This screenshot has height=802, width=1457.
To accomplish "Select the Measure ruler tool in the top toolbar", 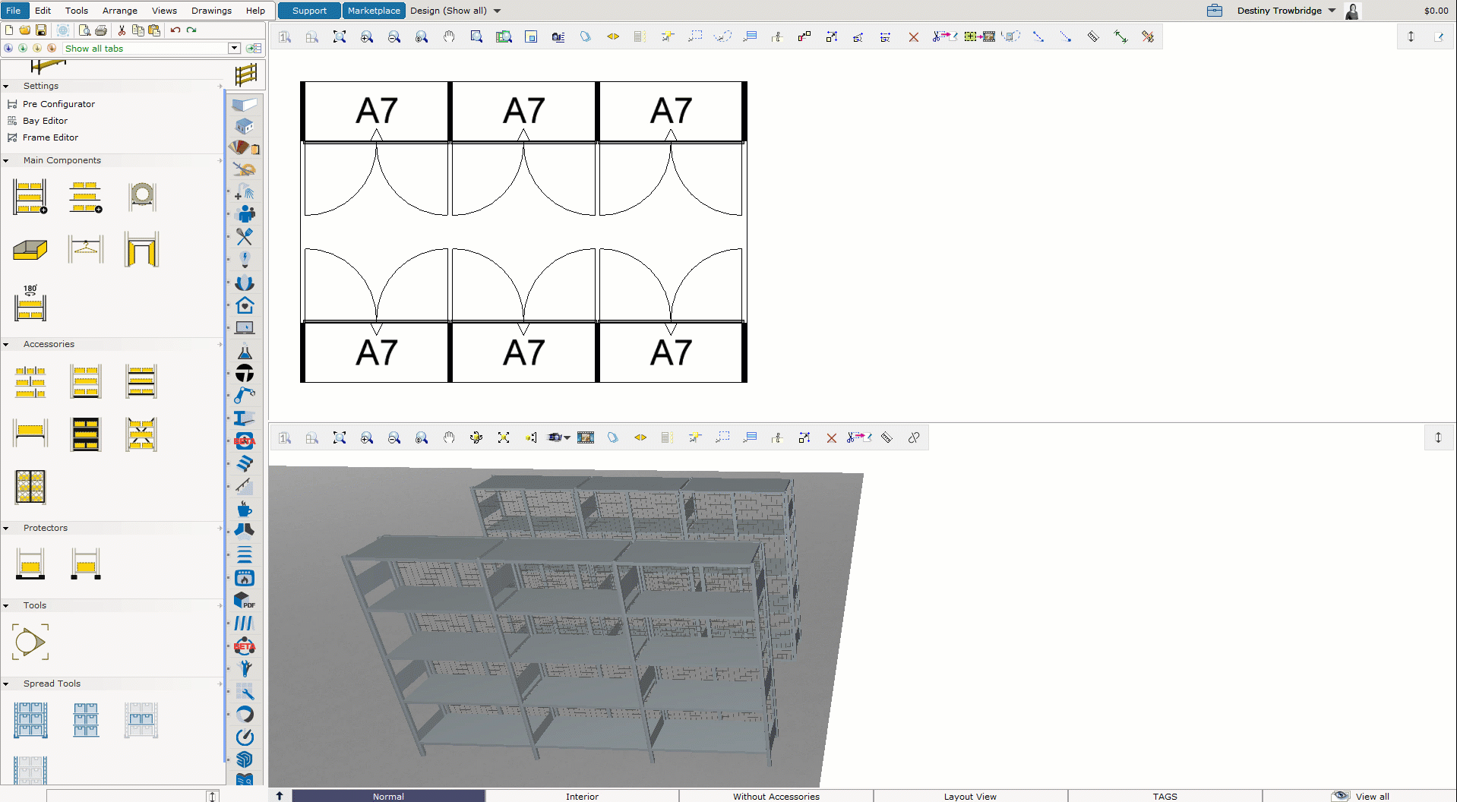I will click(1094, 36).
